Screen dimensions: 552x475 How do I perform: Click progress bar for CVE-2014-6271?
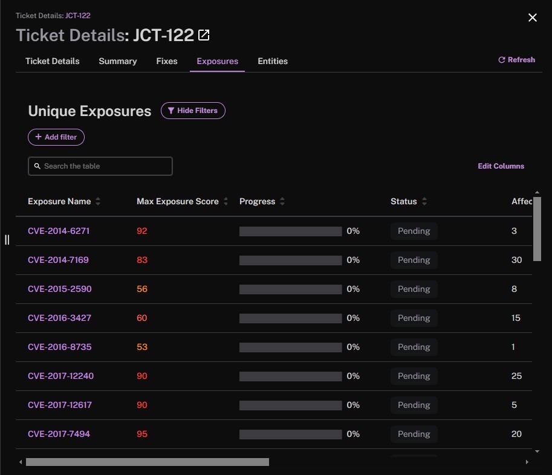click(290, 231)
